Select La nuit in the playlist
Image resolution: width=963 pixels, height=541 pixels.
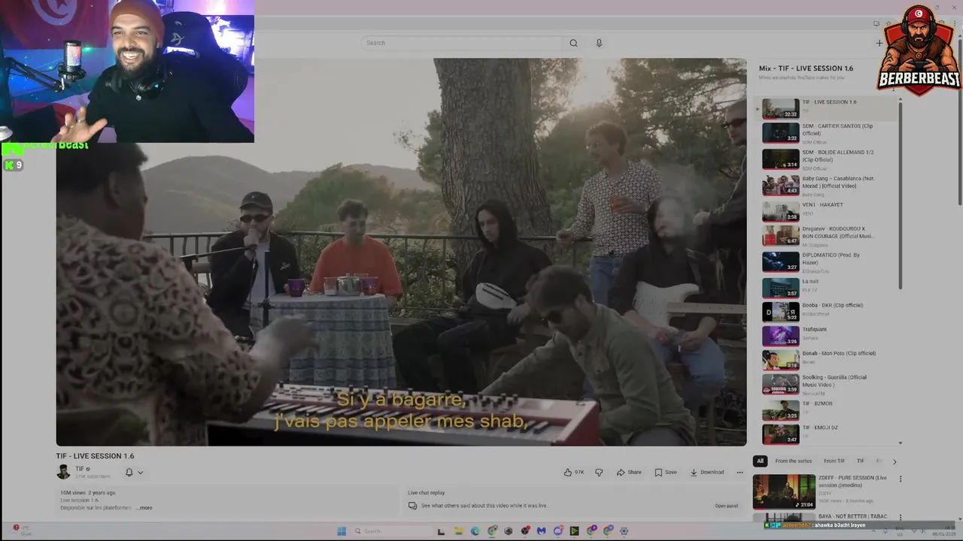tap(828, 287)
